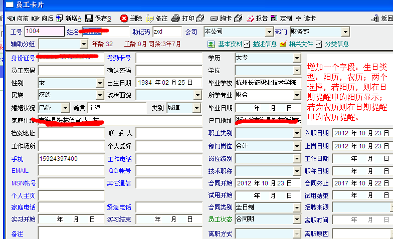This screenshot has width=393, height=239.
Task: Open the 分类信息 tab
Action: click(332, 44)
